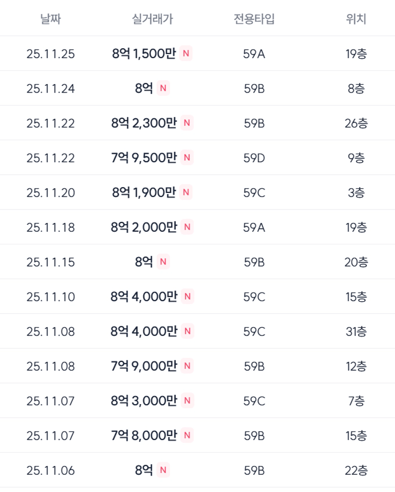Click the N badge beside 7억 9,500만
Viewport: 395px width, 492px height.
click(x=187, y=157)
